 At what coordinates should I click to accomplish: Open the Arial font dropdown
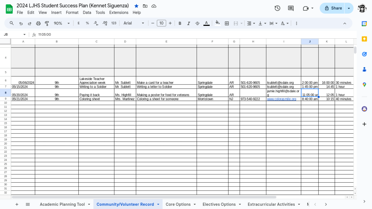click(x=134, y=23)
